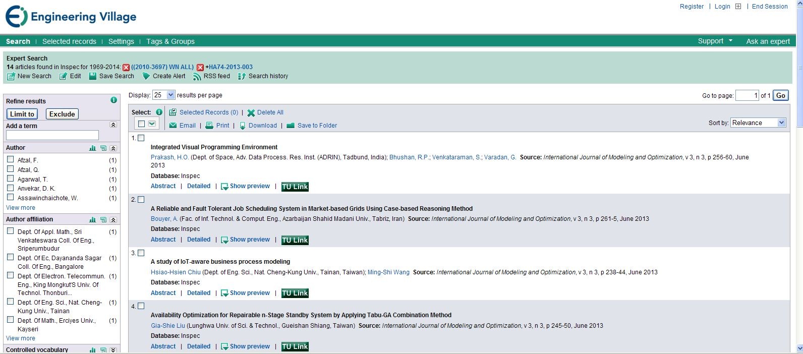Click the Go page button

pyautogui.click(x=781, y=95)
